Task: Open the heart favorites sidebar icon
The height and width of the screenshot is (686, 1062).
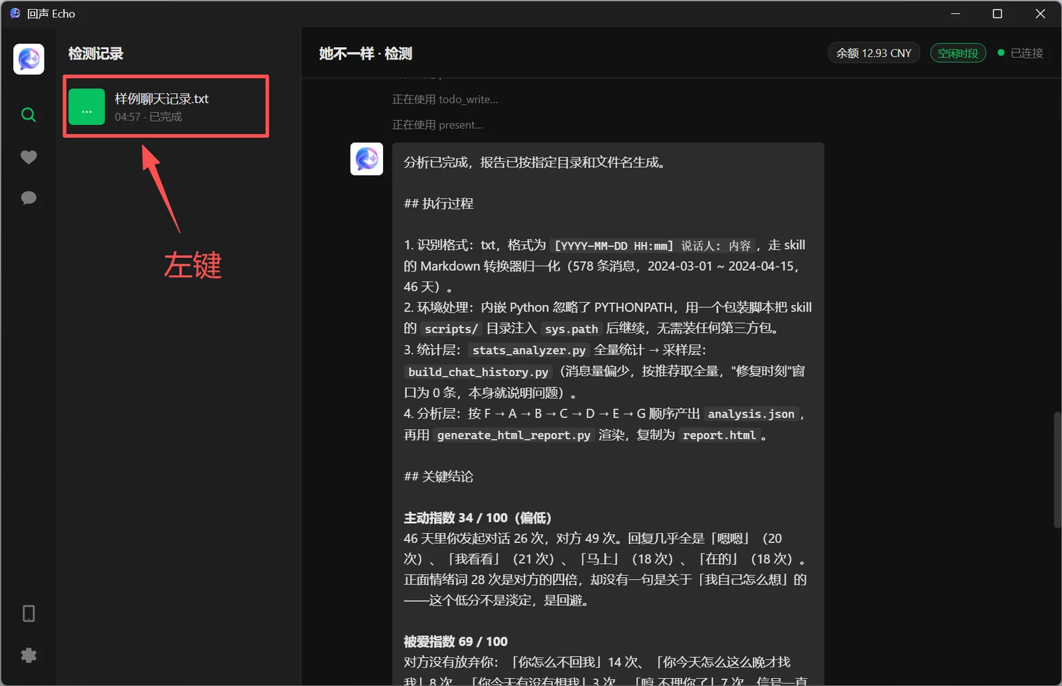Action: 29,157
